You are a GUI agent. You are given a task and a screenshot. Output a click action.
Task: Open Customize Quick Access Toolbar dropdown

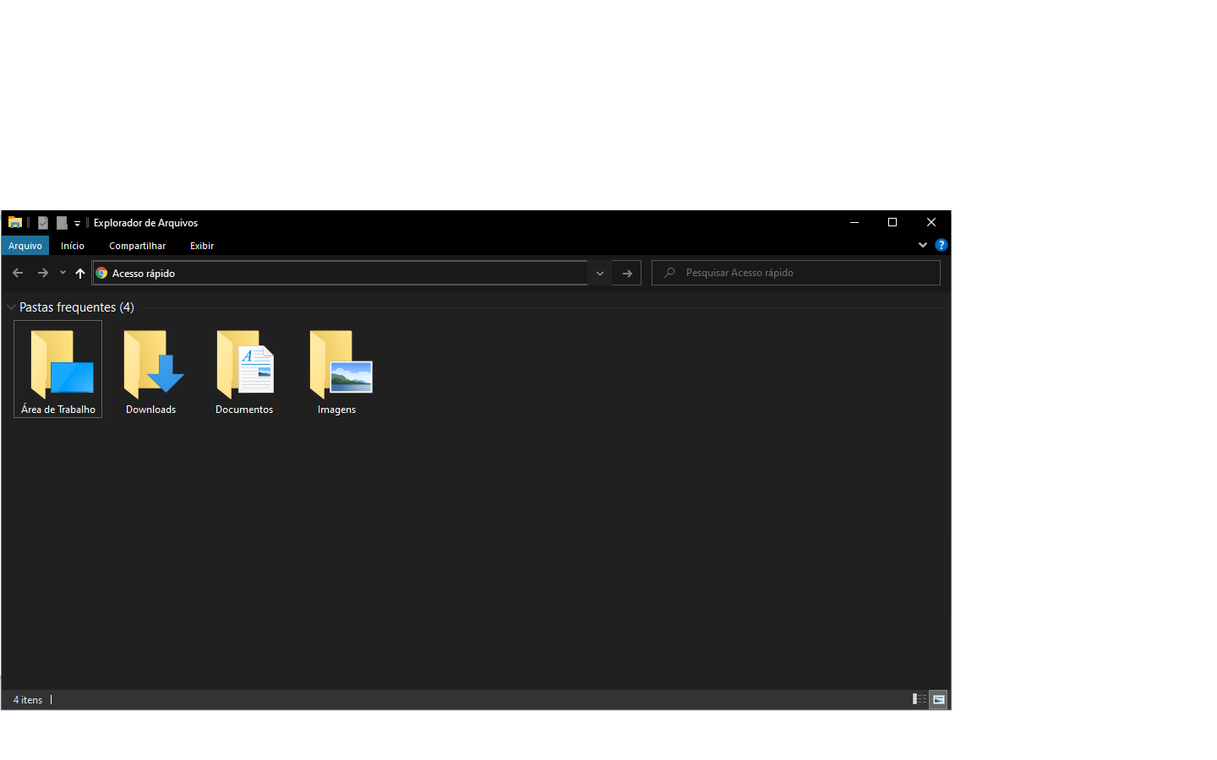(x=77, y=224)
